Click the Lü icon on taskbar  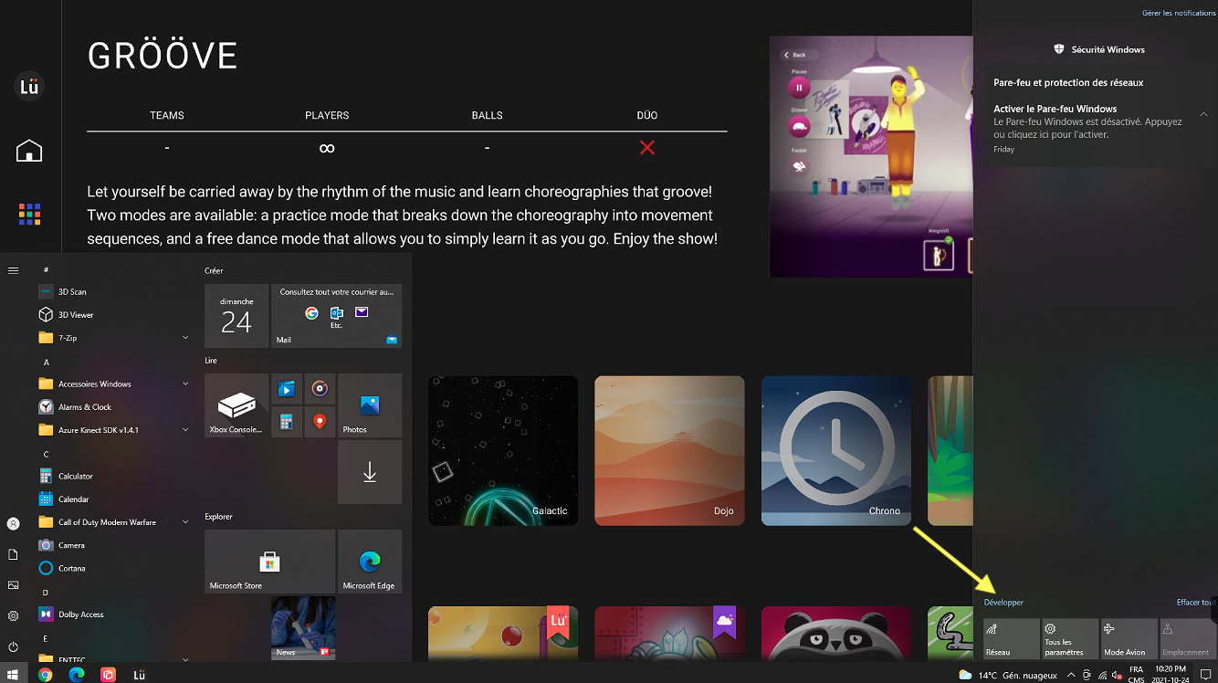(139, 675)
